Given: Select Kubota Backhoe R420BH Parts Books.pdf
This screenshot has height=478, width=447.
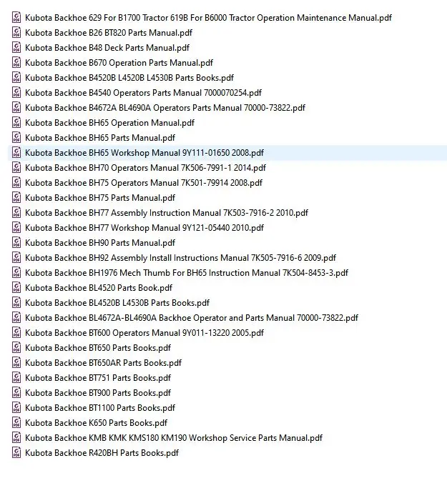Looking at the screenshot, I should coord(102,453).
